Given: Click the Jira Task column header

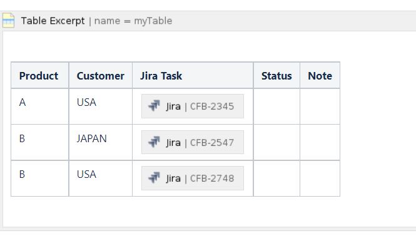Looking at the screenshot, I should pyautogui.click(x=193, y=75).
